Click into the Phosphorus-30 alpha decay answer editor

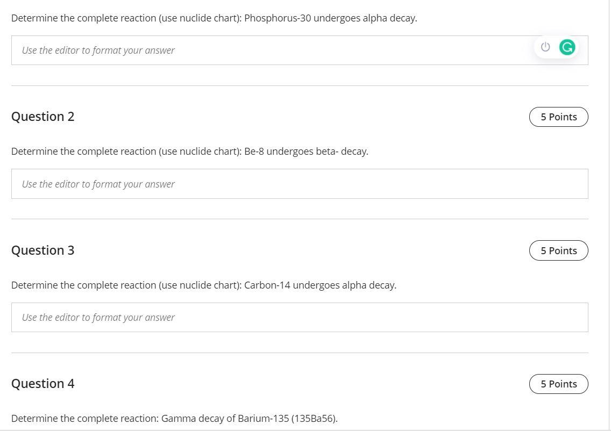[215, 50]
